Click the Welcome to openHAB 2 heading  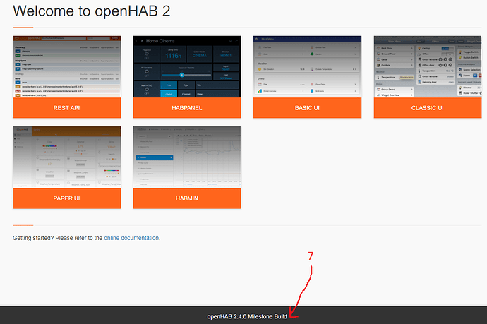click(x=92, y=11)
